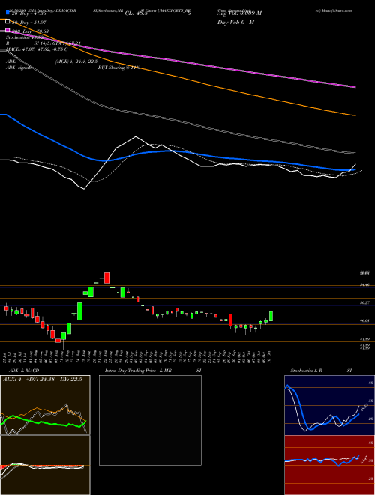Click the website watermark link at top right
This screenshot has width=375, height=495.
click(x=333, y=10)
